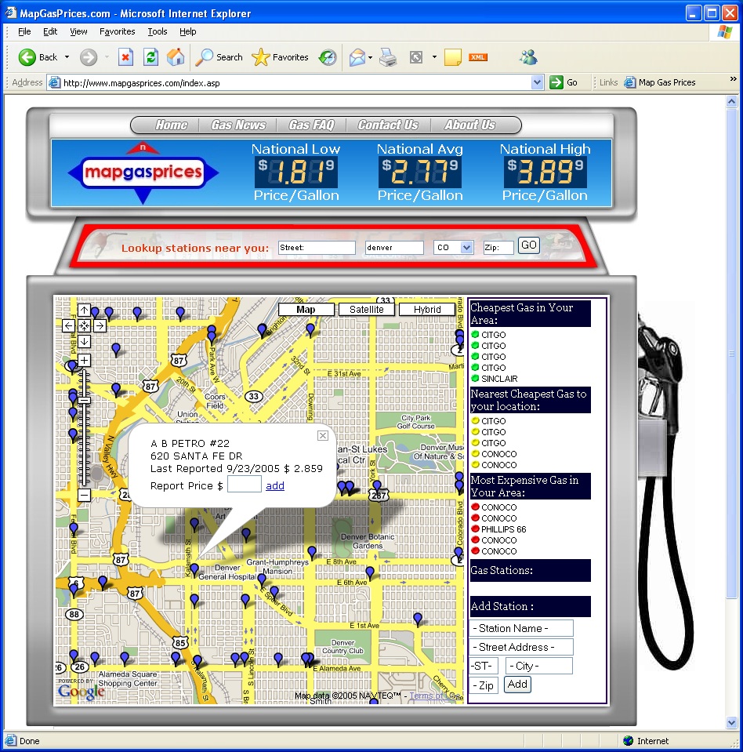The image size is (743, 752).
Task: Switch map to Hybrid view
Action: pos(427,309)
